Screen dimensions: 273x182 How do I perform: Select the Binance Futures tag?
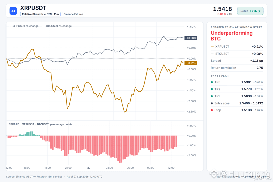(x=74, y=14)
